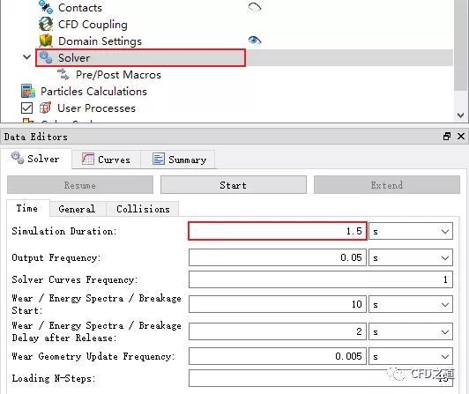Open the Output Frequency unit dropdown
469x394 pixels.
coord(411,257)
